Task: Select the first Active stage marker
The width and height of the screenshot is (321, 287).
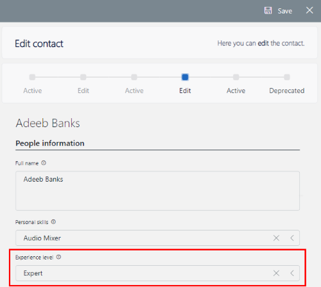Action: coord(32,77)
